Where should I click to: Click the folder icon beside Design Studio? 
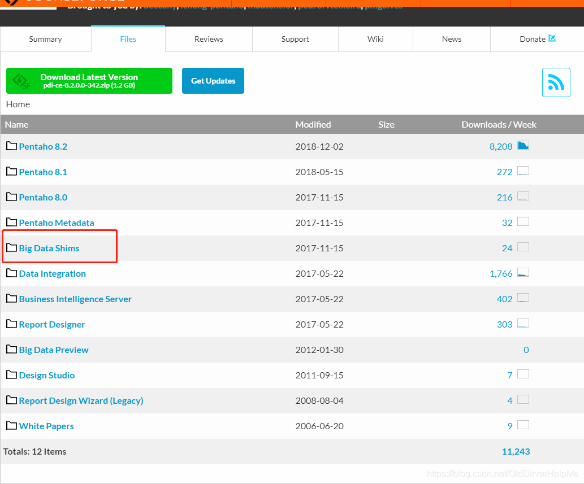click(x=11, y=374)
